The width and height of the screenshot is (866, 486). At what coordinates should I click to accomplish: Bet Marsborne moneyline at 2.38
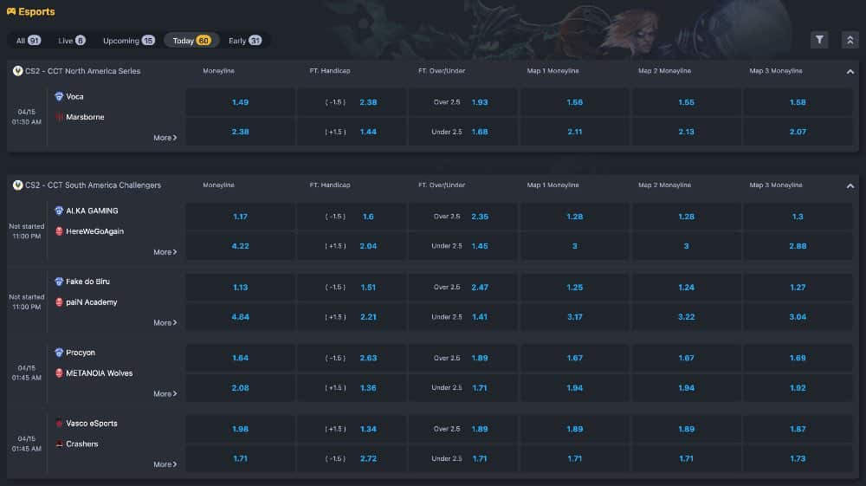click(x=240, y=132)
